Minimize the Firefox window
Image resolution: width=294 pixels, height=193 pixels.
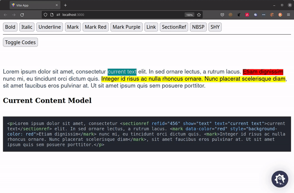point(274,5)
